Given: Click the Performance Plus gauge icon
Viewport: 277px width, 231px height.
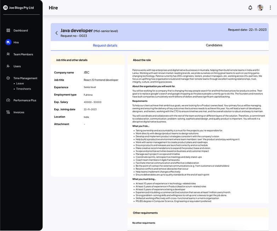Looking at the screenshot, I should click(x=8, y=100).
